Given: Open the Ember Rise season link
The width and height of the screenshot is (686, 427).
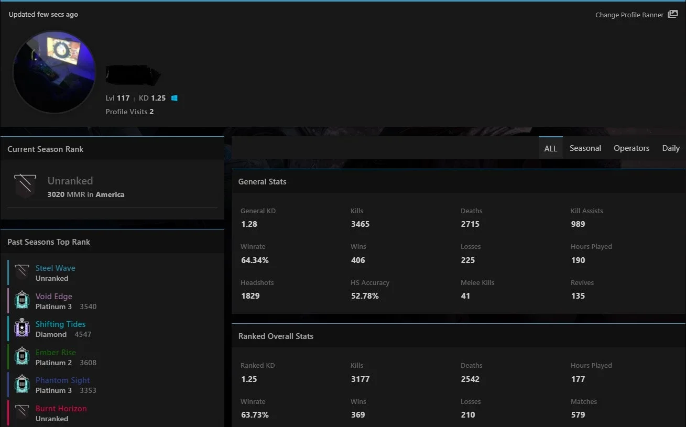Looking at the screenshot, I should pyautogui.click(x=56, y=352).
